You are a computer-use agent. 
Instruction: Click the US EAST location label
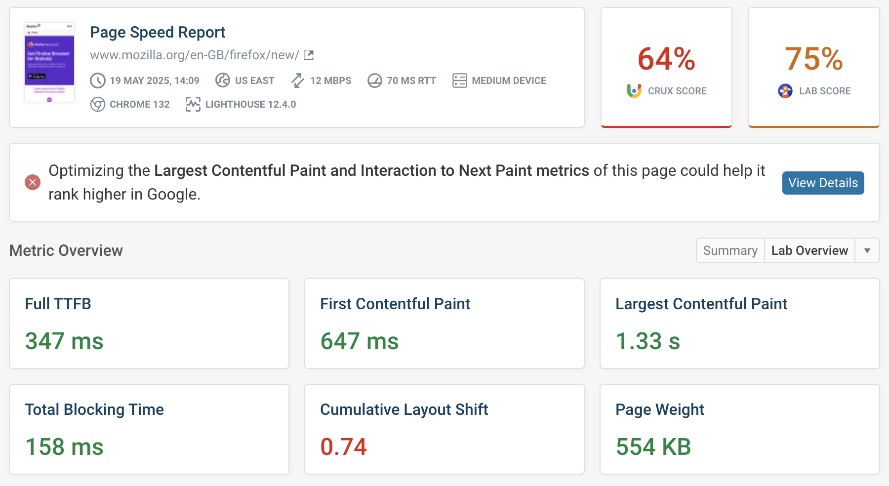tap(255, 81)
